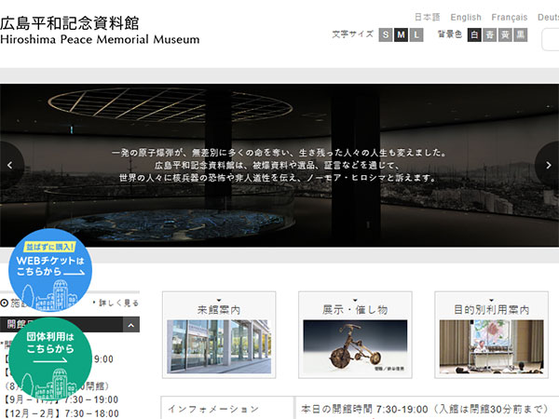Collapse the 開館 hours panel chevron
The image size is (559, 419).
point(131,325)
